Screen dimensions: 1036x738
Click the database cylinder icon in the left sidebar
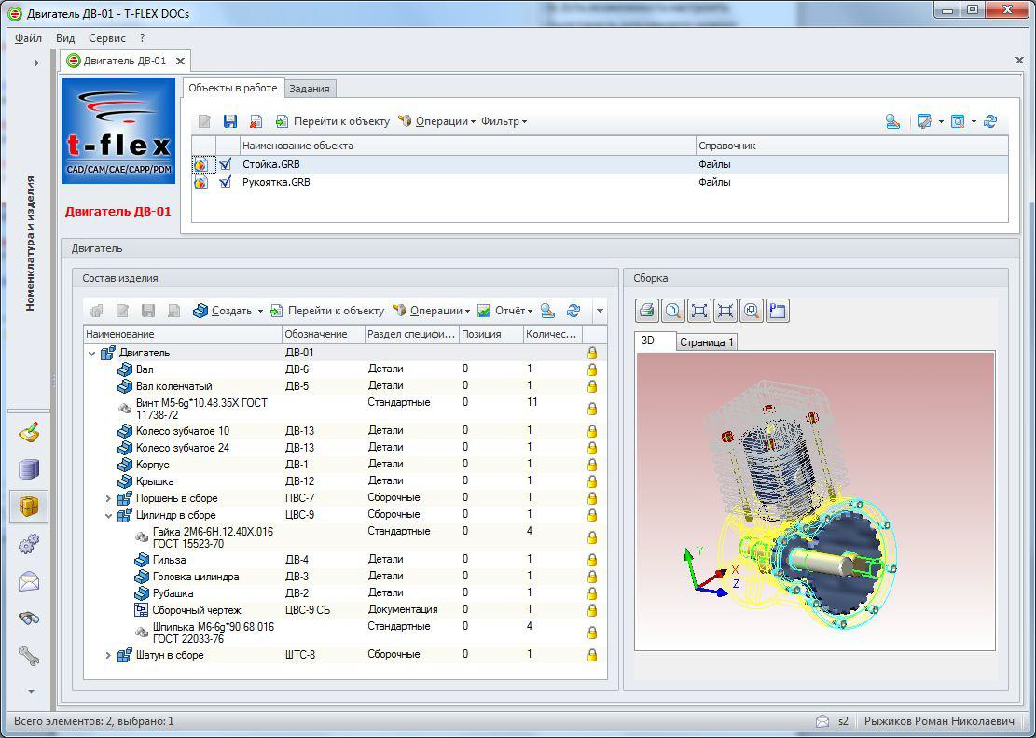tap(29, 469)
